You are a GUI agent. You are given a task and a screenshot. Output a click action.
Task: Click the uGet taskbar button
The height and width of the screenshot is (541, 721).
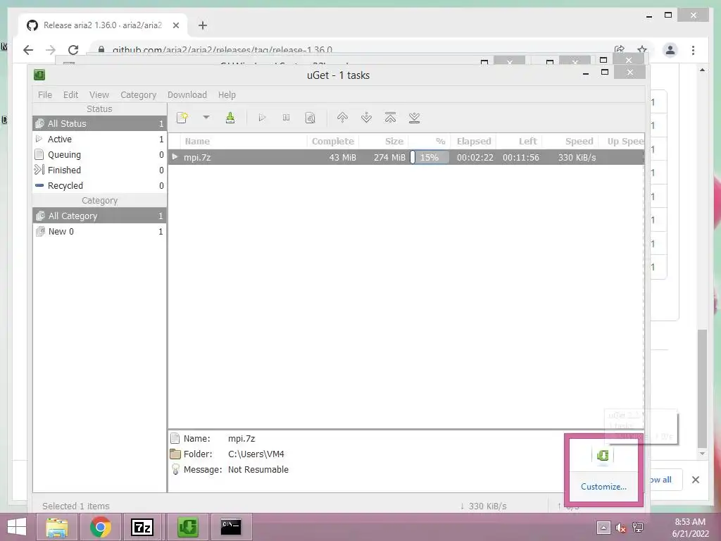187,527
